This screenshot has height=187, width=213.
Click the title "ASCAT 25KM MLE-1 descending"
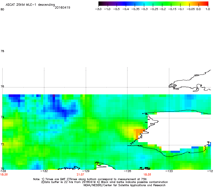tap(30, 5)
